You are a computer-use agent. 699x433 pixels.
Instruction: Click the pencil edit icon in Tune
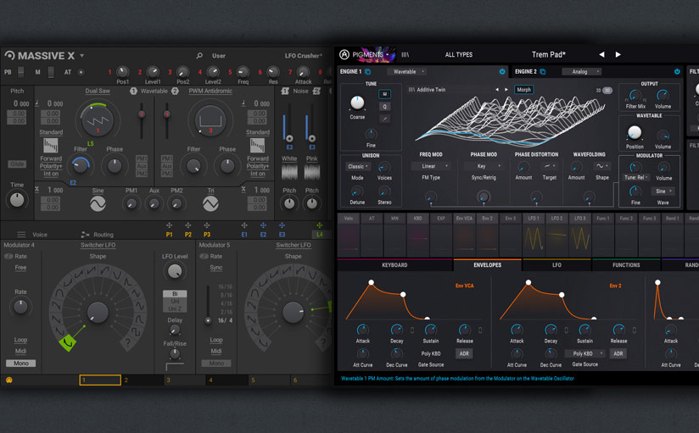[x=384, y=119]
